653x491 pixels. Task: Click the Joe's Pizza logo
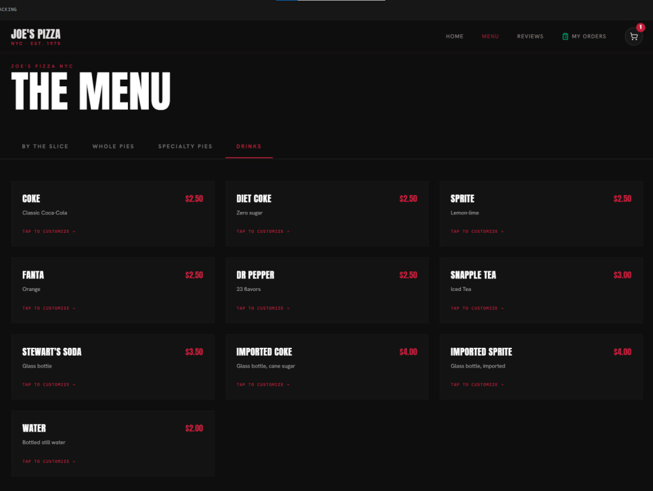[x=36, y=37]
